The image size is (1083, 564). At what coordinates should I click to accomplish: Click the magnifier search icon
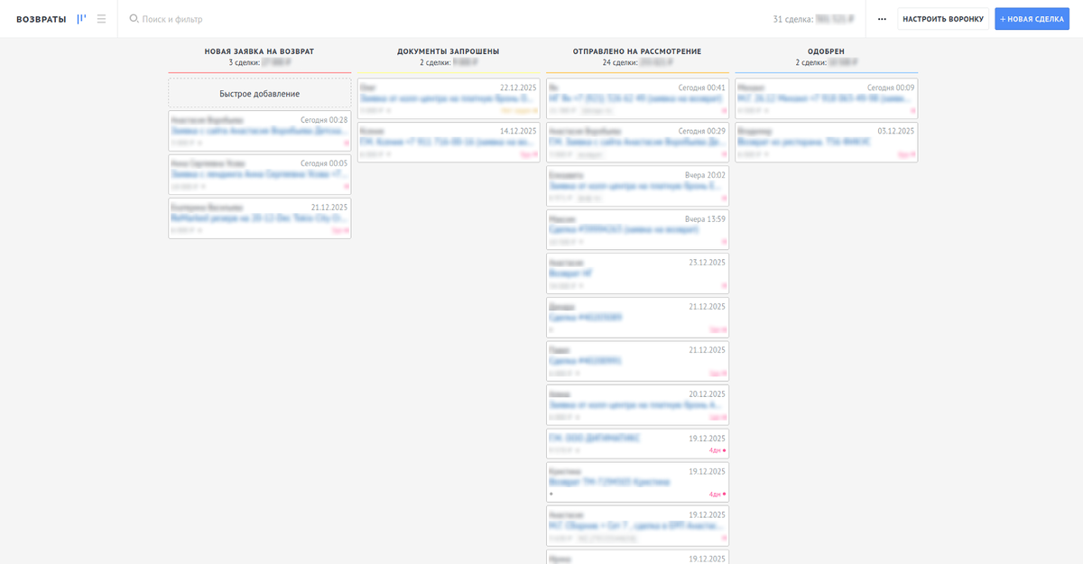point(134,18)
